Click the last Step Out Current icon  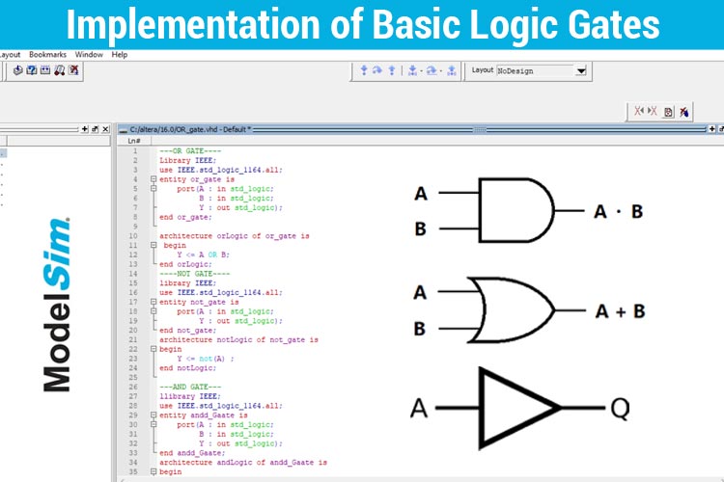pyautogui.click(x=452, y=70)
